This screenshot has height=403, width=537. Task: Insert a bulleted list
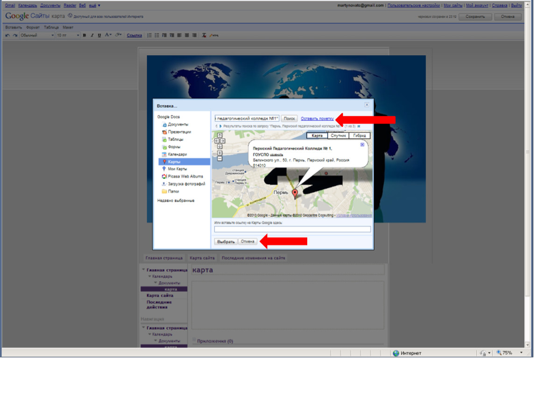157,35
